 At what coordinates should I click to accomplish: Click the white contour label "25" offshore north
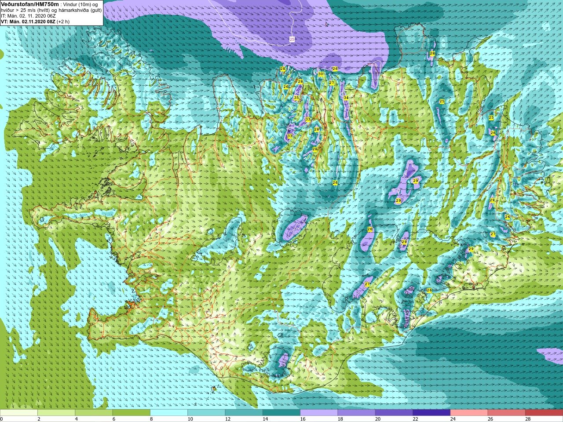coord(292,39)
